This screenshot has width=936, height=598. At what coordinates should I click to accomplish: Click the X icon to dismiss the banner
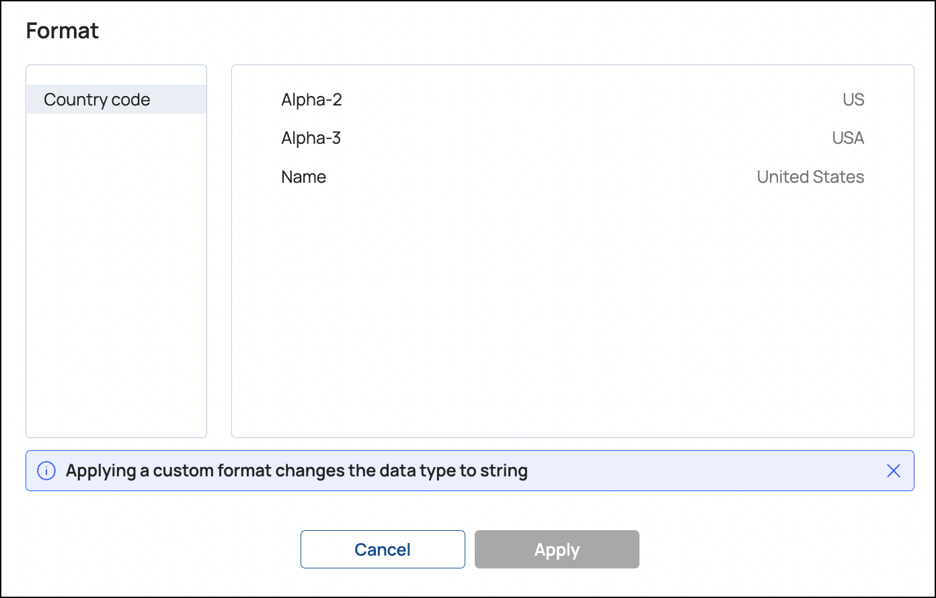tap(893, 471)
